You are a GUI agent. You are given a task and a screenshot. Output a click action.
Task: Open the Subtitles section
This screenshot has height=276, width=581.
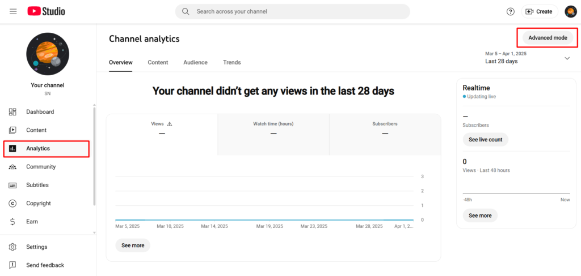(x=37, y=185)
